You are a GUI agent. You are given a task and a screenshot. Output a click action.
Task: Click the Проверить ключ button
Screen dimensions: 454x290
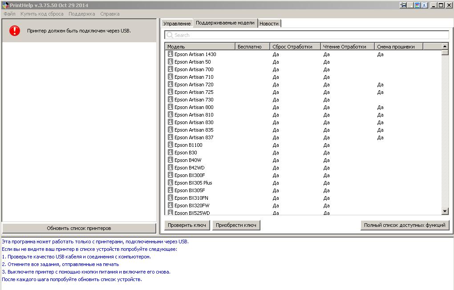pyautogui.click(x=187, y=225)
